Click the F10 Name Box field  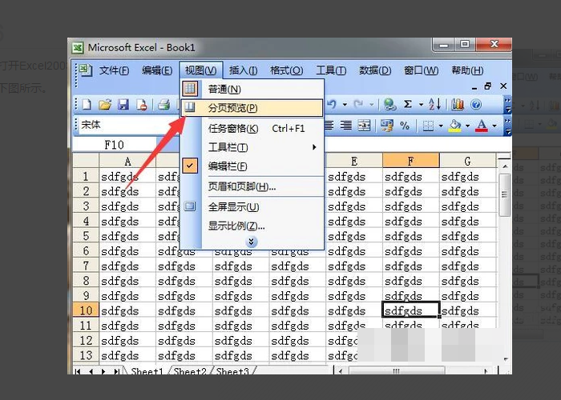(115, 145)
